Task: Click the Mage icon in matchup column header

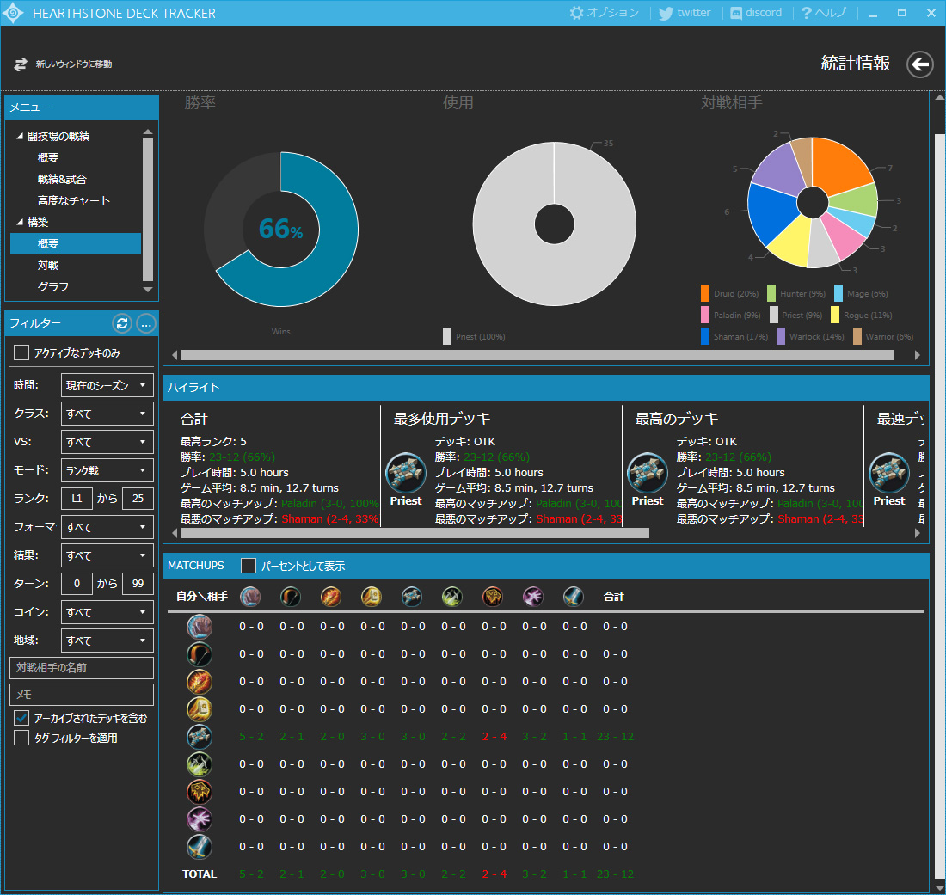Action: [x=331, y=597]
